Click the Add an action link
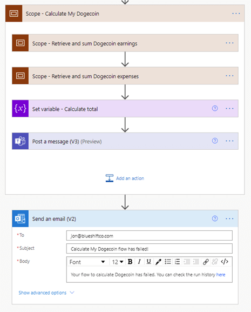 pyautogui.click(x=130, y=178)
